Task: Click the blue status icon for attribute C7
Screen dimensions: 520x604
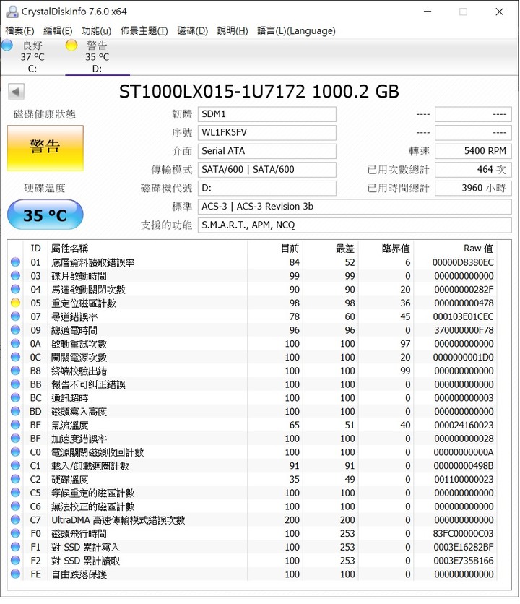Action: tap(15, 520)
